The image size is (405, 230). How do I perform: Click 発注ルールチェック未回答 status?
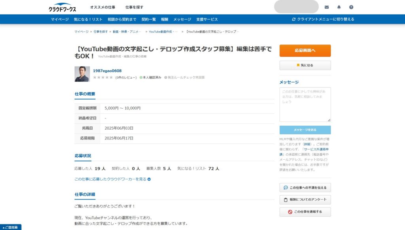(184, 77)
